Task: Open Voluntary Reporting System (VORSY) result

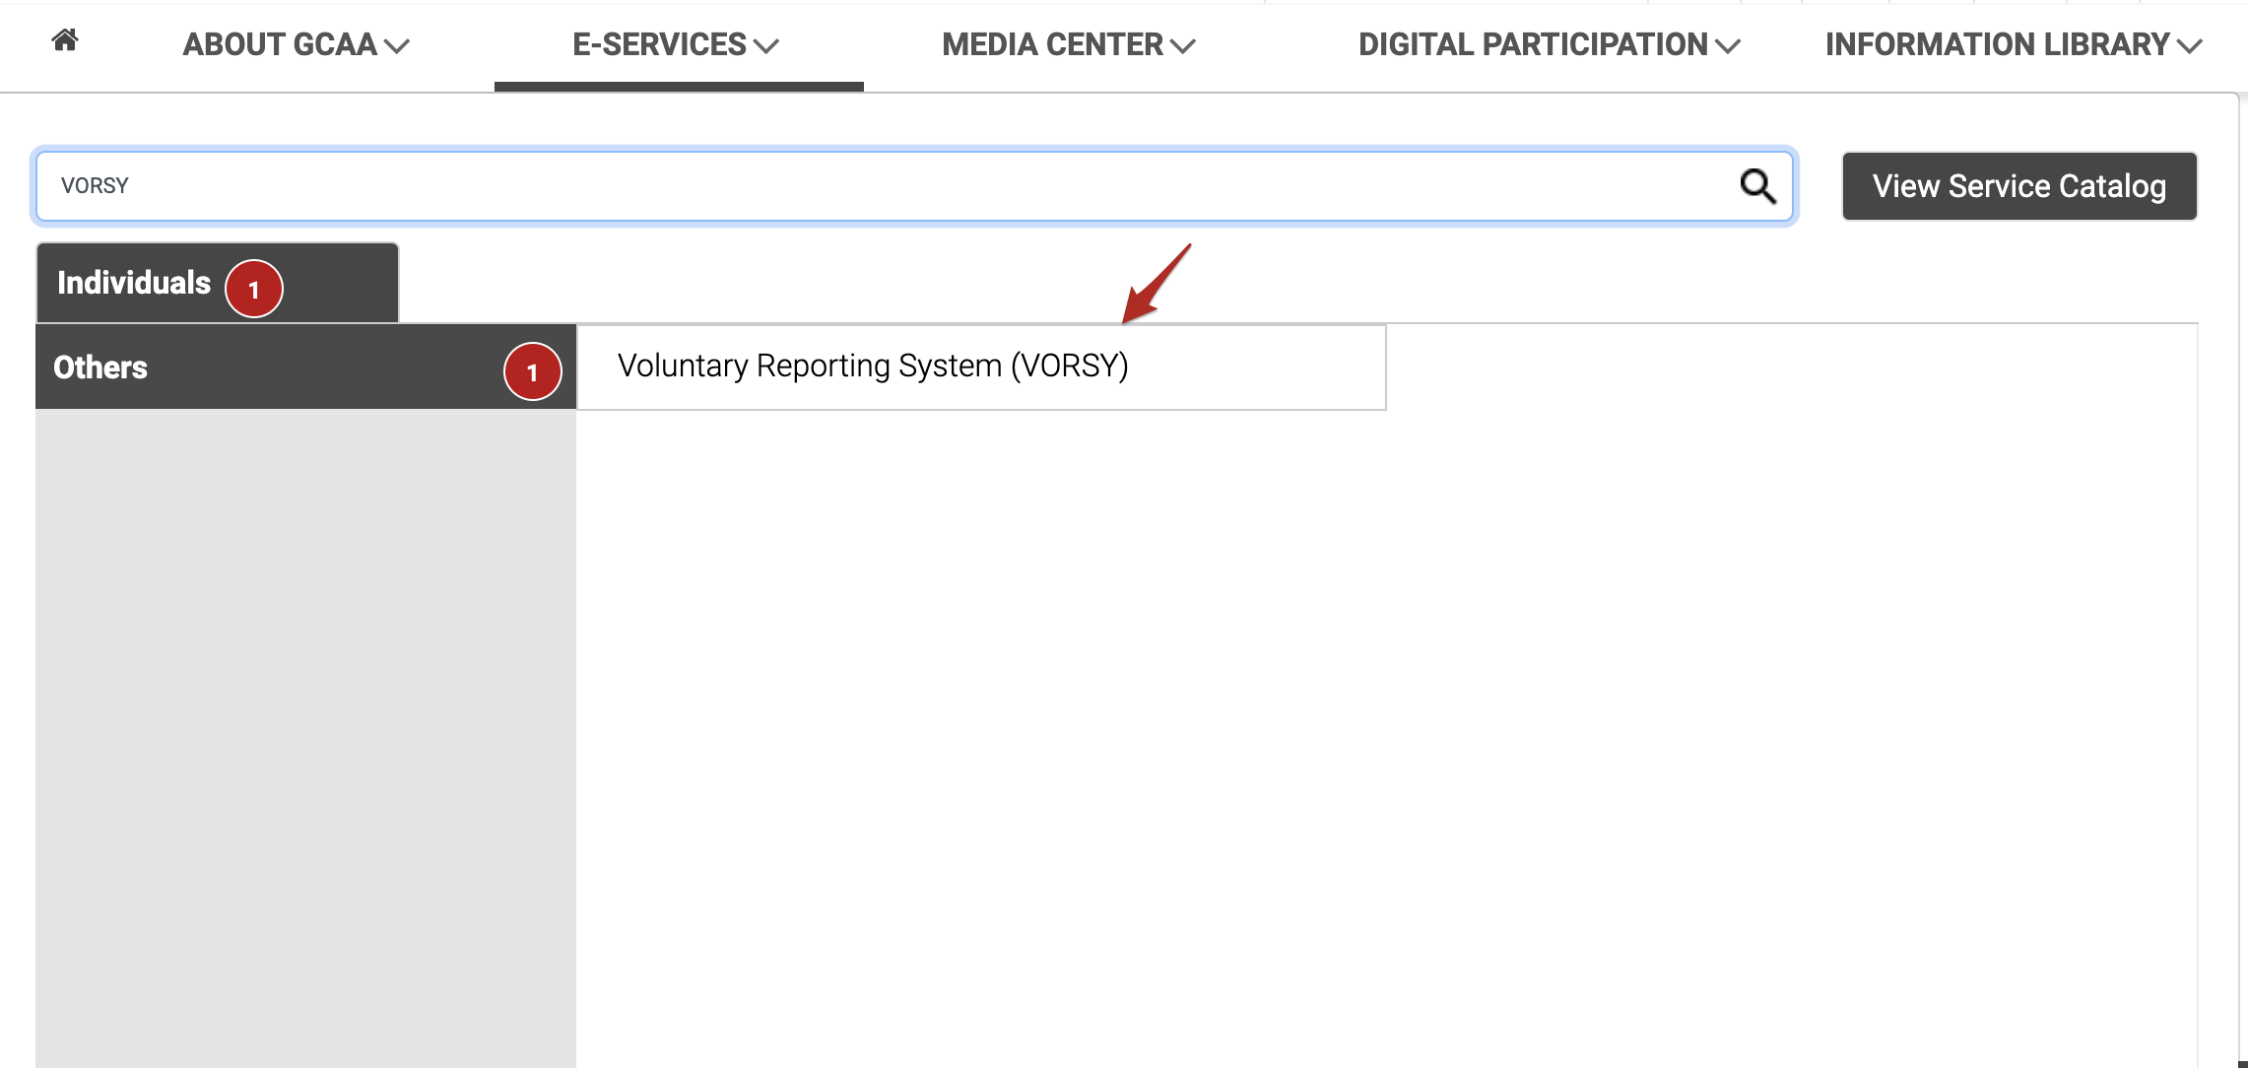Action: (x=981, y=367)
